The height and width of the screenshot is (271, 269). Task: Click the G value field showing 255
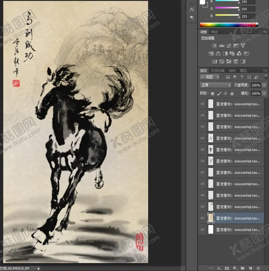(x=248, y=9)
